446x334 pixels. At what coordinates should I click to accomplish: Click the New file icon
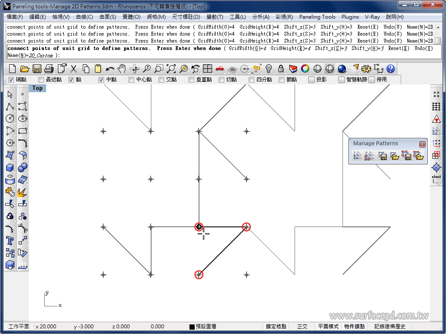click(12, 69)
